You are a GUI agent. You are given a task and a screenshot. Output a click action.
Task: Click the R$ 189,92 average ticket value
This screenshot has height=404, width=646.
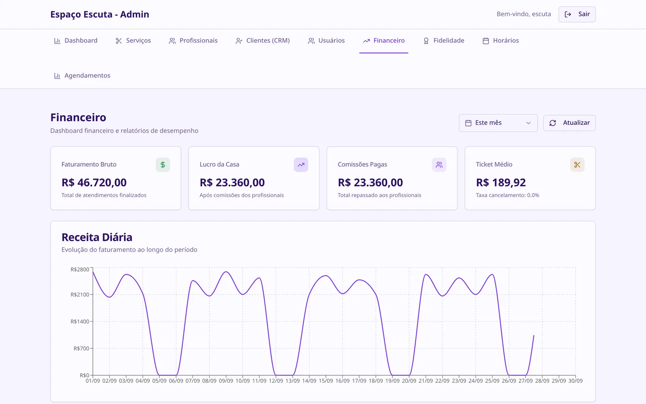[501, 183]
